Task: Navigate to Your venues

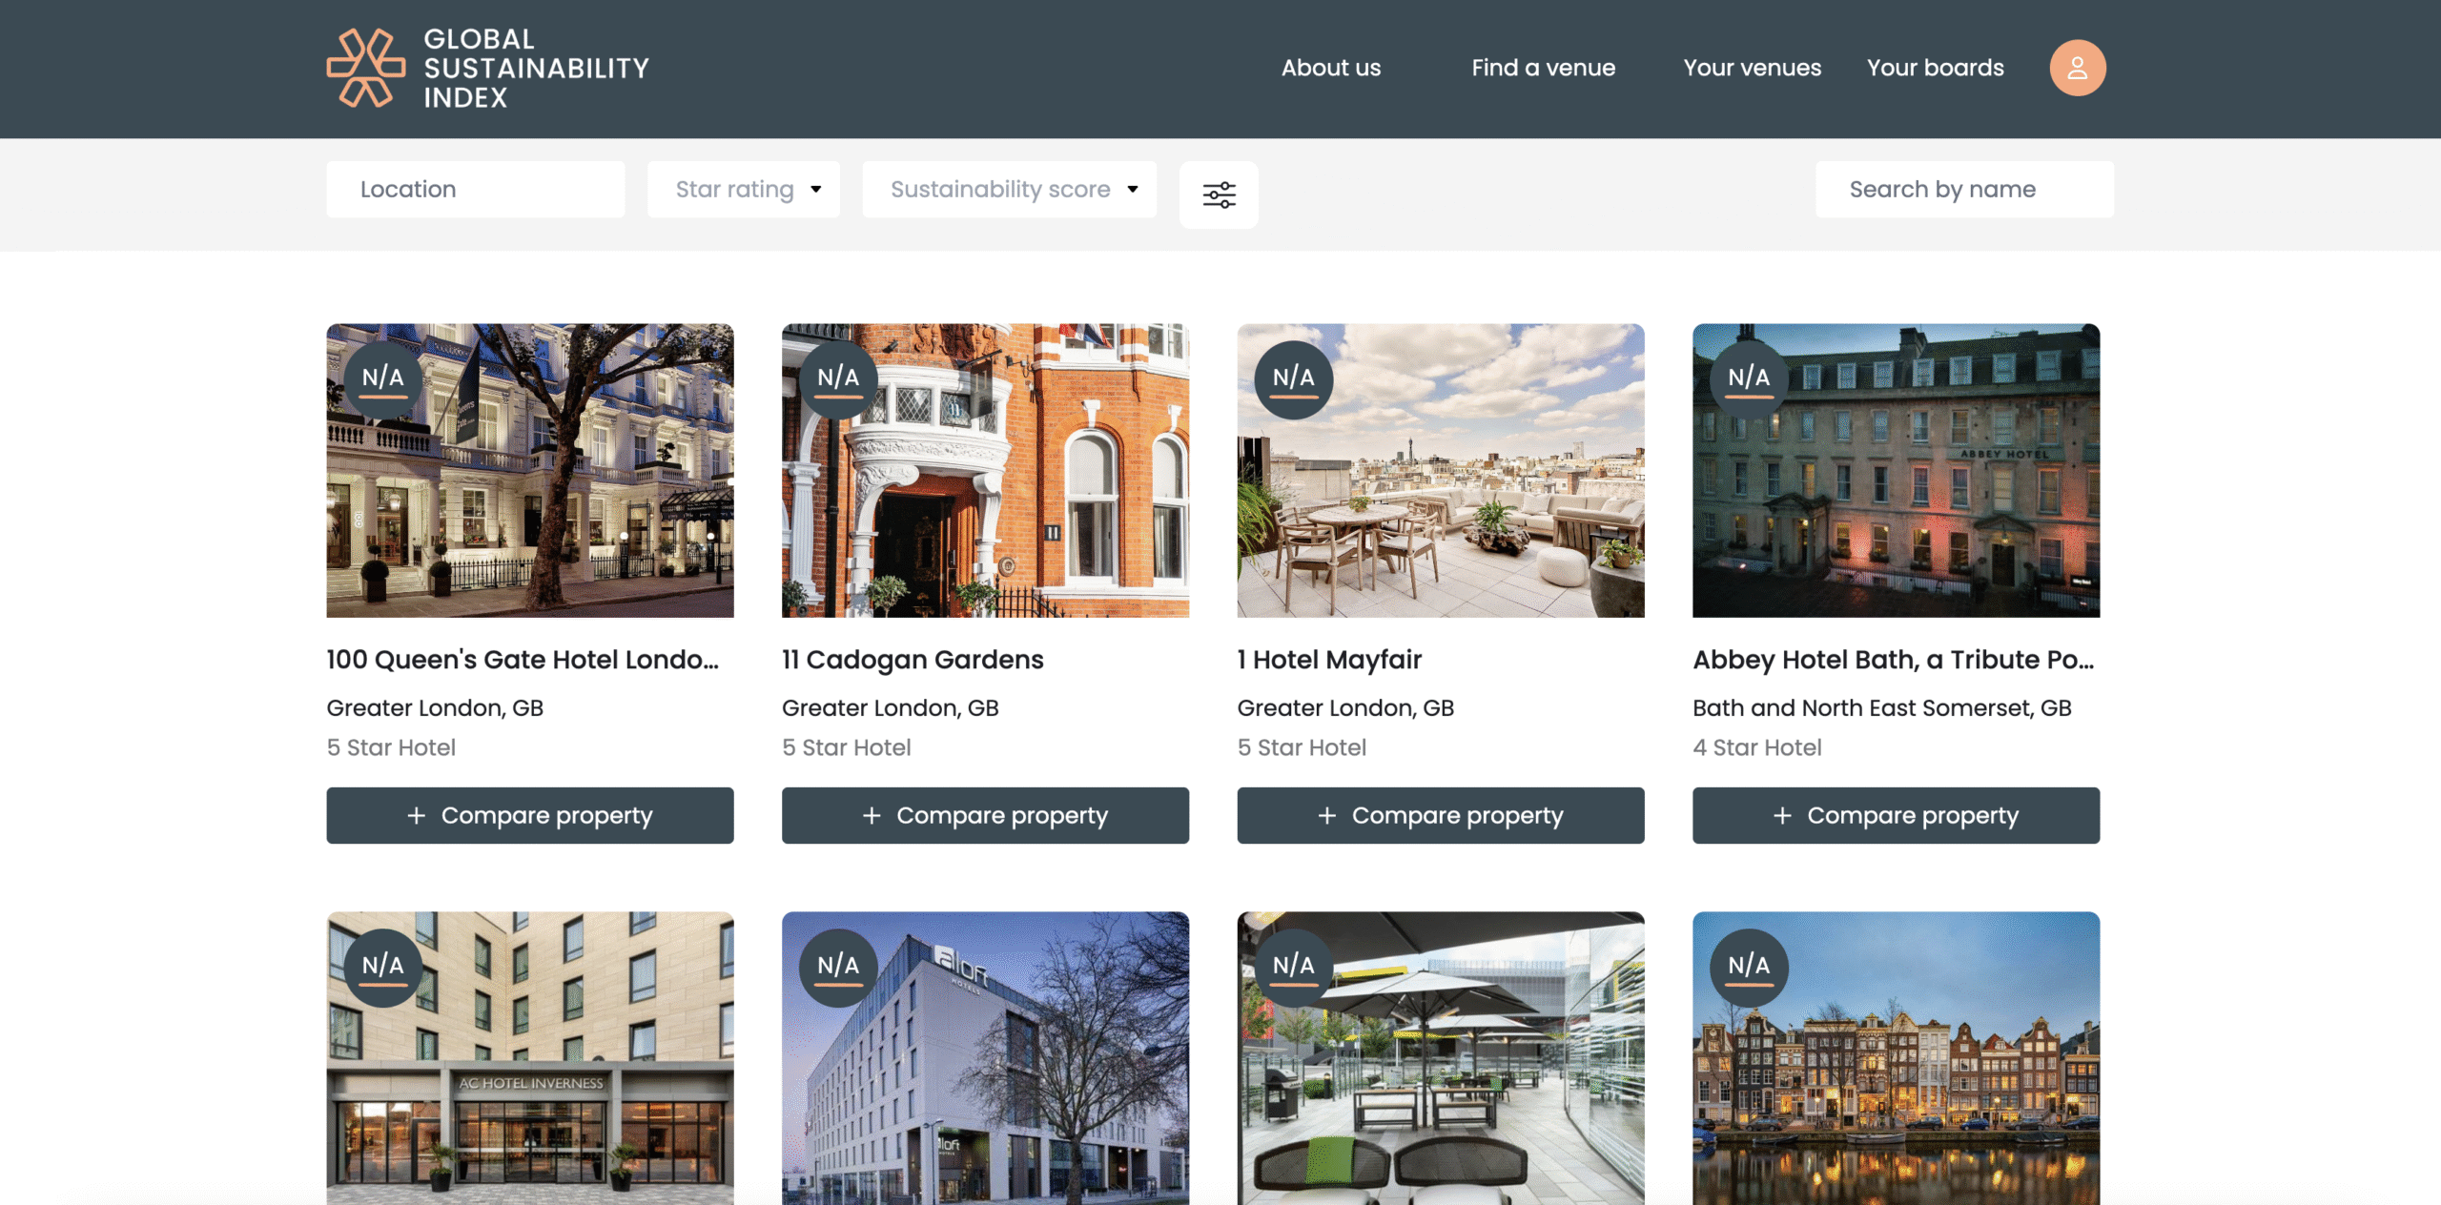Action: click(x=1752, y=68)
